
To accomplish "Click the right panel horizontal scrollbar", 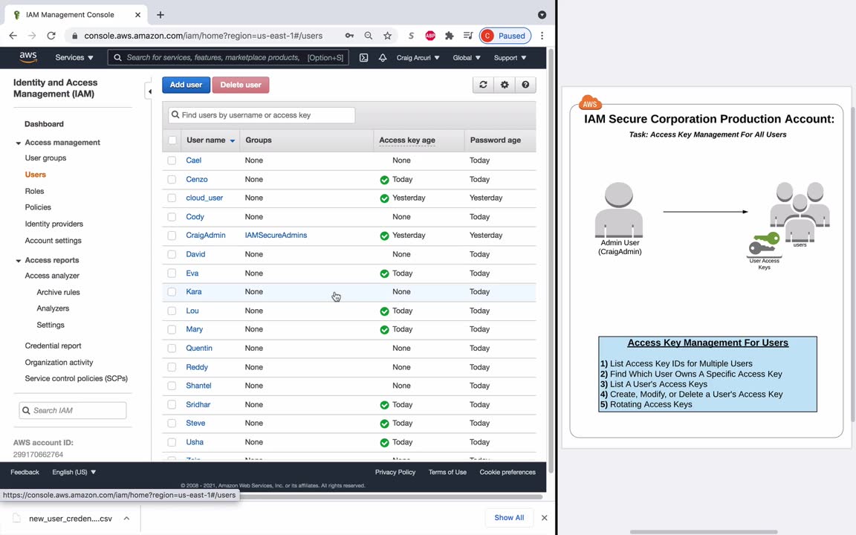I will click(x=704, y=532).
